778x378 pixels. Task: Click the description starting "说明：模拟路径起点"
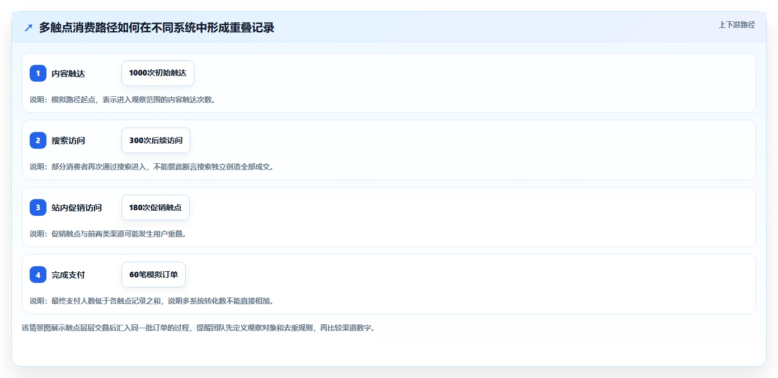pos(123,100)
